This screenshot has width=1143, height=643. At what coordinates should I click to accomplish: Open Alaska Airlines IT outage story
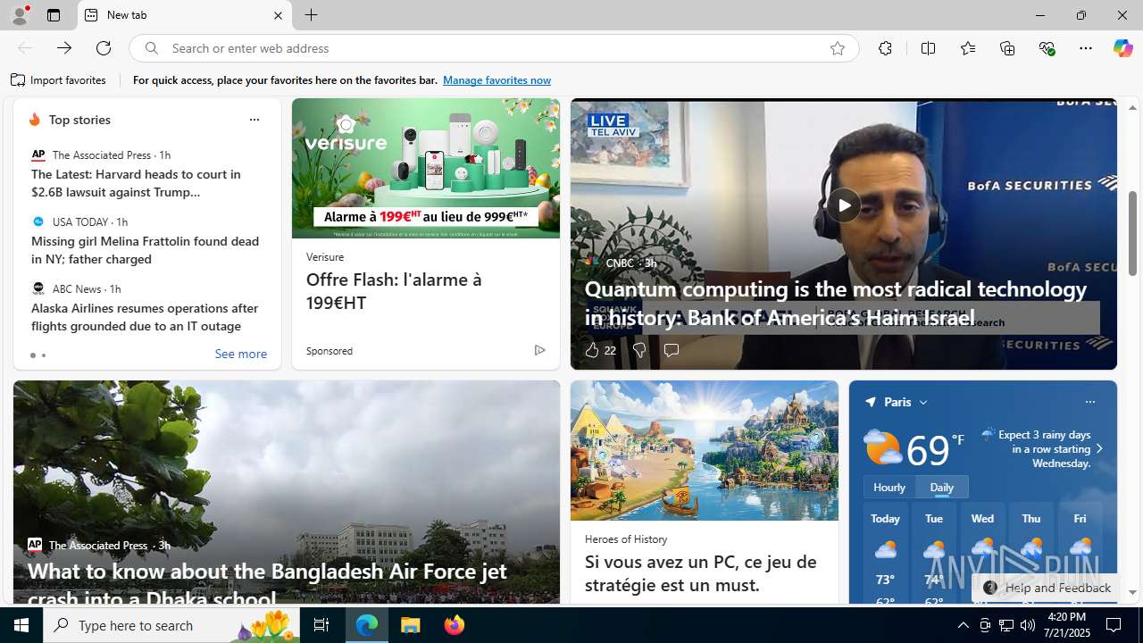point(145,317)
